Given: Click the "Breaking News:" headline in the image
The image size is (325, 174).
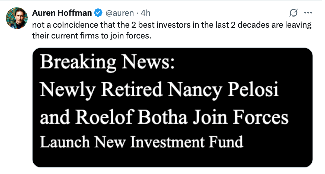Looking at the screenshot, I should (107, 63).
